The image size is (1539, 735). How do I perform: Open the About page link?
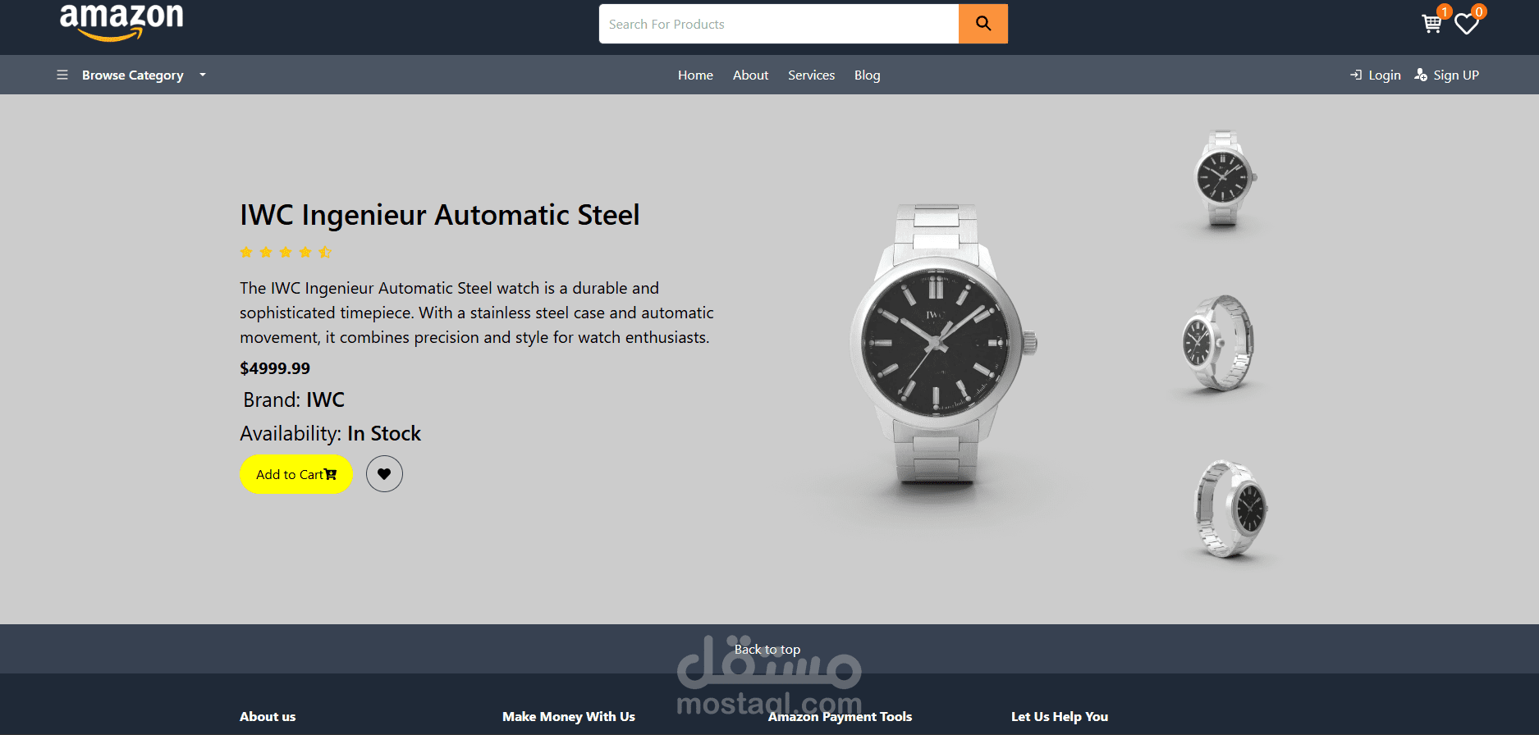click(x=750, y=75)
